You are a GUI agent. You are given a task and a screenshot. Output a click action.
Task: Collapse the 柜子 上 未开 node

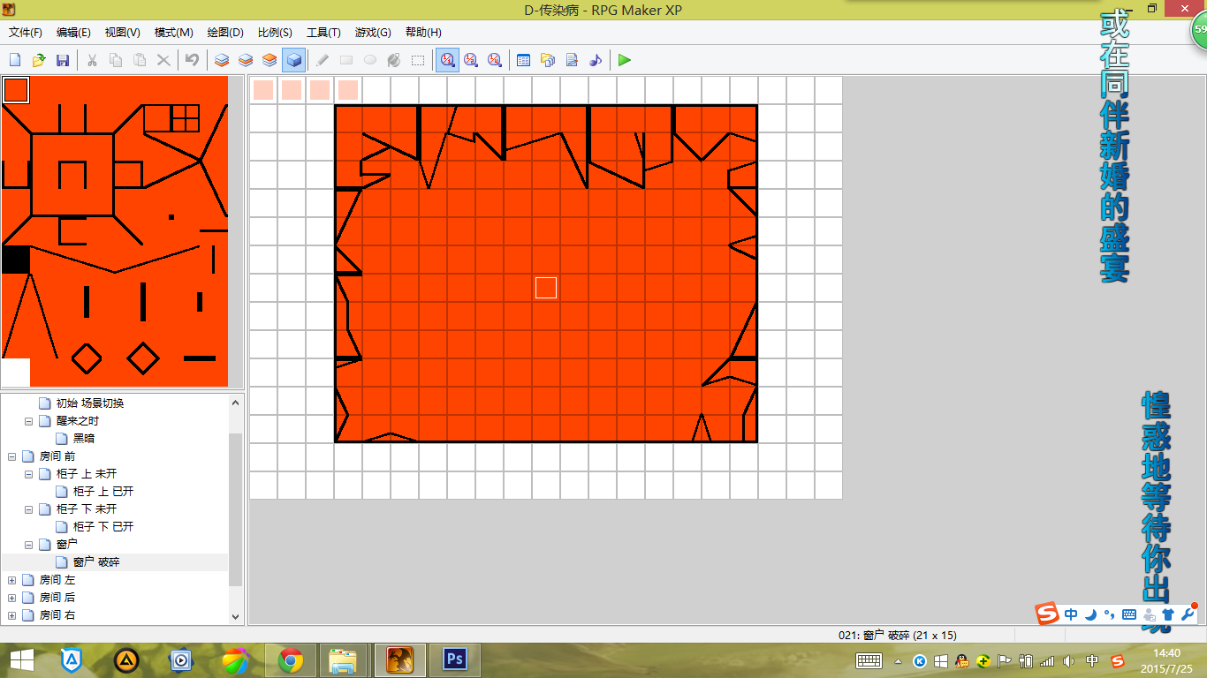[x=28, y=474]
